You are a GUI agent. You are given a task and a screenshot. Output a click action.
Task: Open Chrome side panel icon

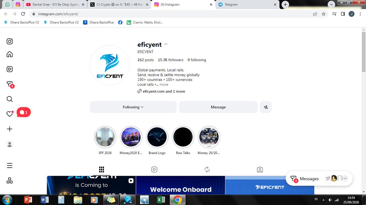[343, 14]
